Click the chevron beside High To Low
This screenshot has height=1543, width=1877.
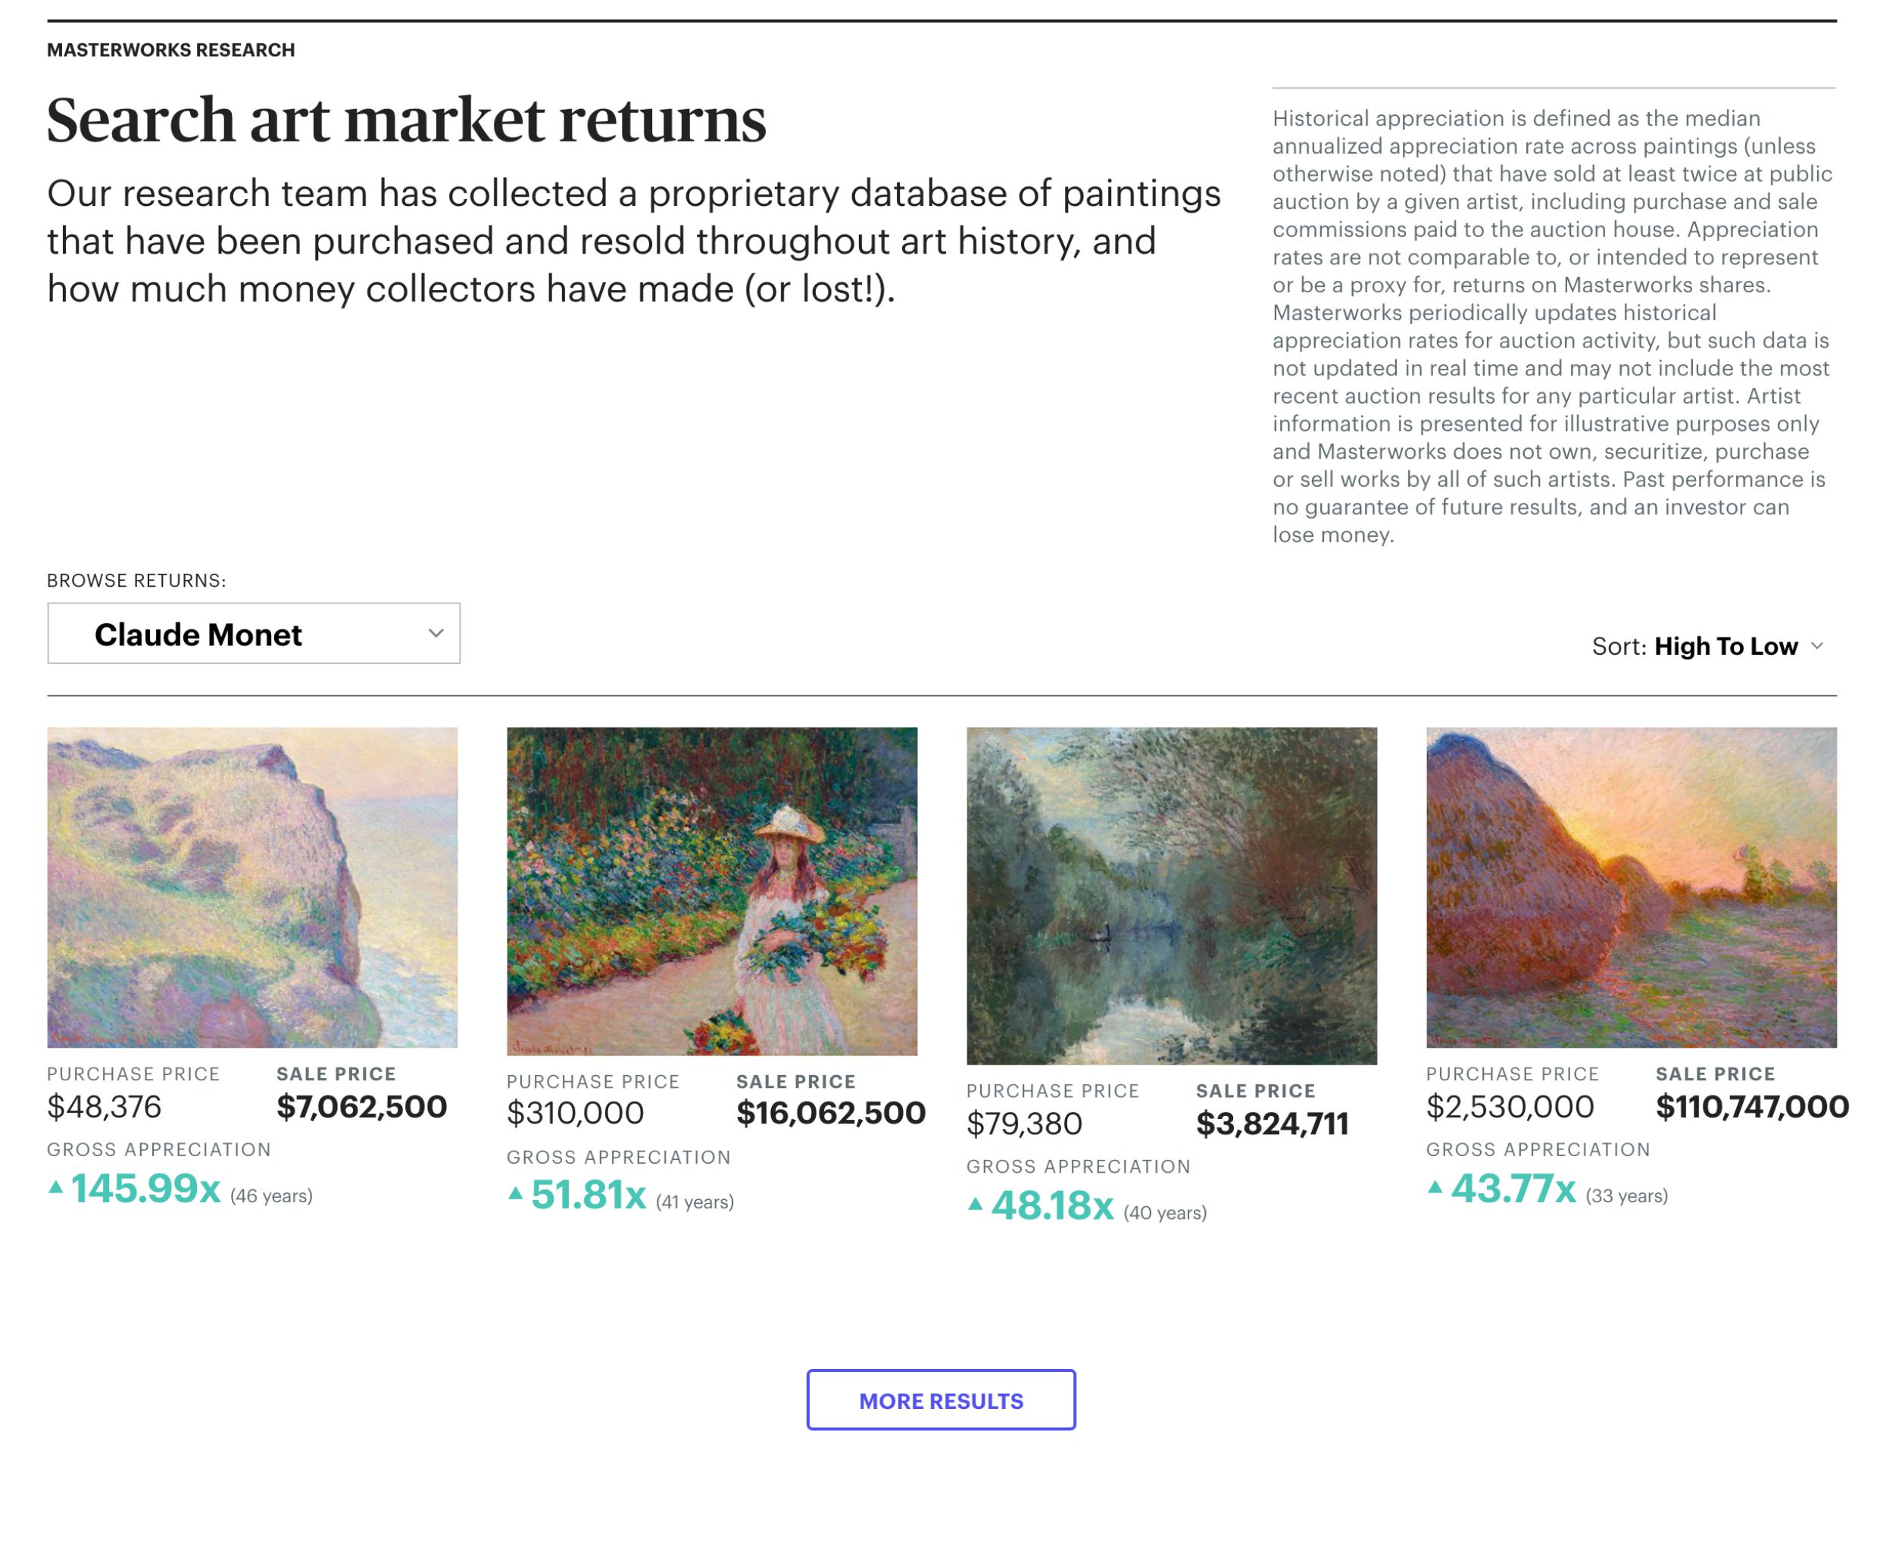pyautogui.click(x=1816, y=646)
